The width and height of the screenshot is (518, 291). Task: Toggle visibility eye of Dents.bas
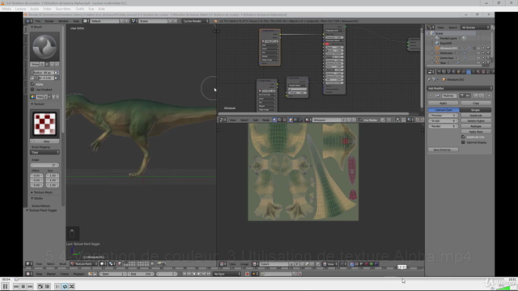pos(478,53)
